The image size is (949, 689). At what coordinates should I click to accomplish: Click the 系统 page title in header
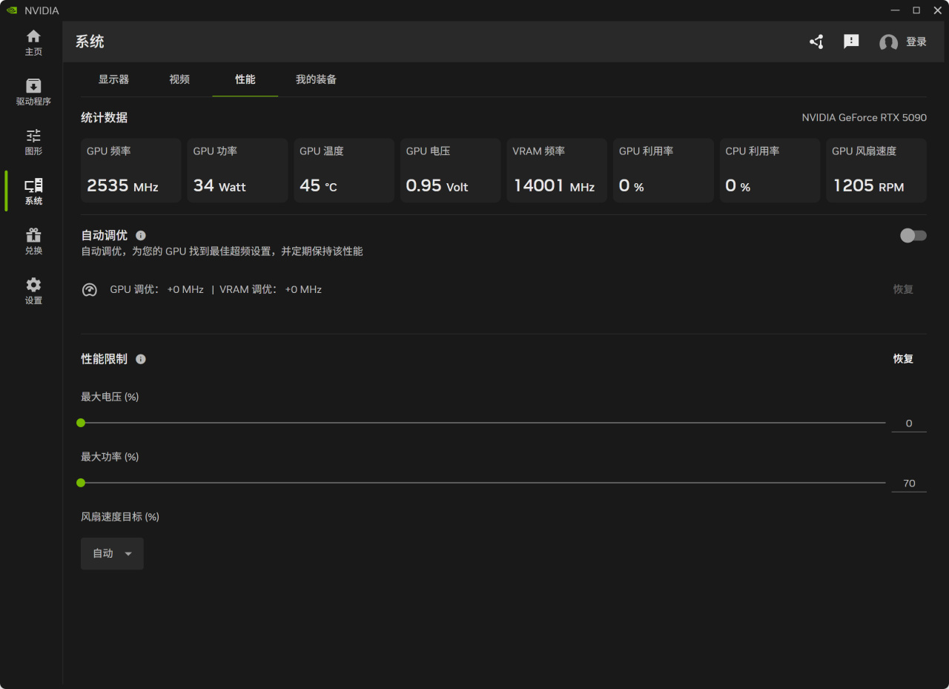click(x=90, y=42)
